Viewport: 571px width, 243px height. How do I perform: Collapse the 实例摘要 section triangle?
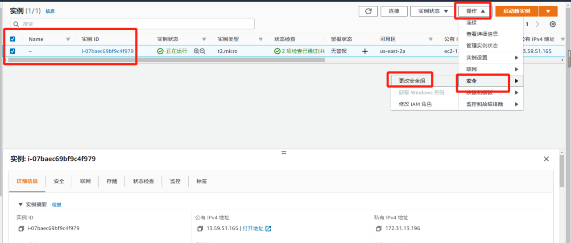point(20,205)
